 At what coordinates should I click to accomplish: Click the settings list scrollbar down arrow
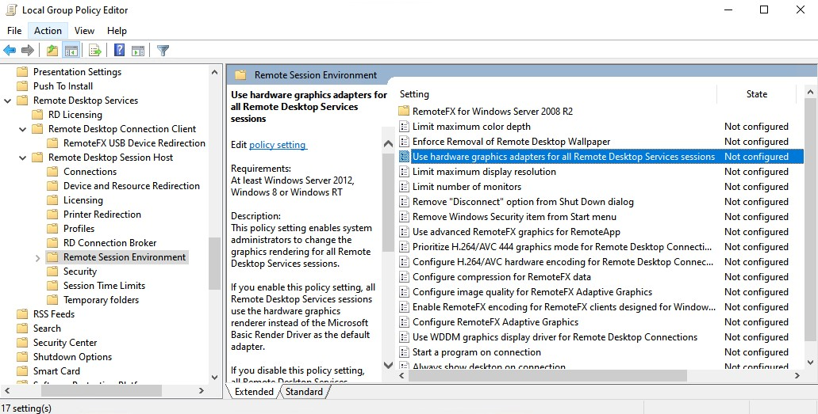(810, 364)
